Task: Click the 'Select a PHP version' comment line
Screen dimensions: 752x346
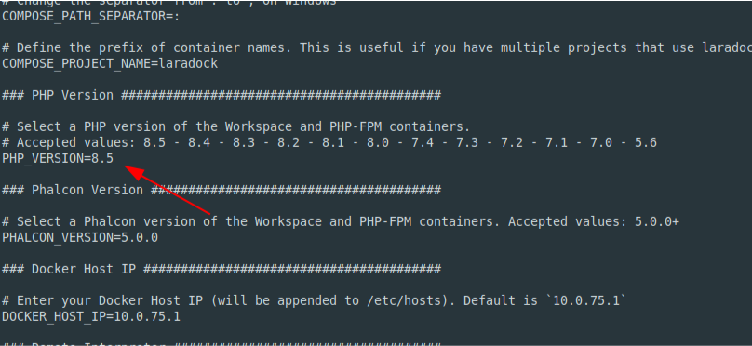Action: click(x=236, y=127)
